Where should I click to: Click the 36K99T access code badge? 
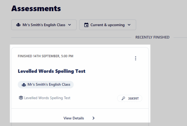click(x=130, y=99)
